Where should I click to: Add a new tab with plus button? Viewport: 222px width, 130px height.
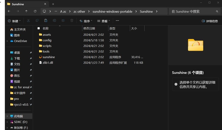tap(53, 4)
